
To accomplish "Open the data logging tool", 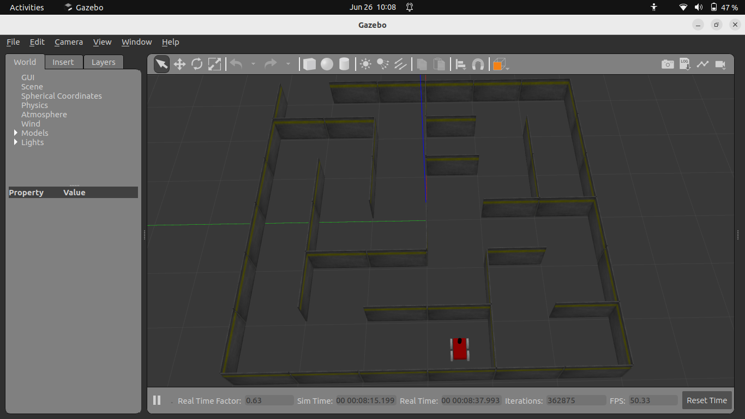I will click(685, 64).
